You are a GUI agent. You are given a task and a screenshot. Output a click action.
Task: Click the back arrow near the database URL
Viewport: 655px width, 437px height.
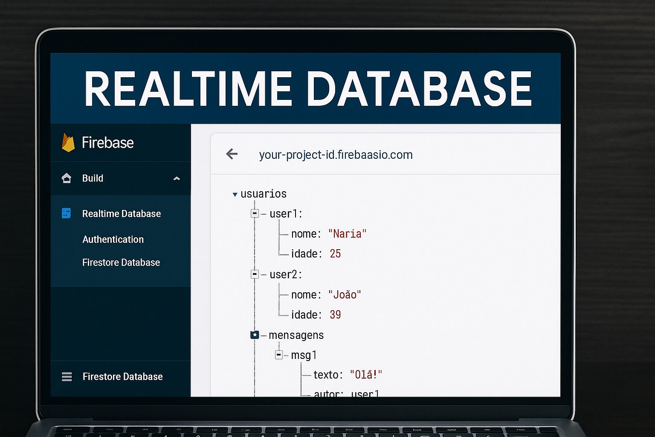232,154
